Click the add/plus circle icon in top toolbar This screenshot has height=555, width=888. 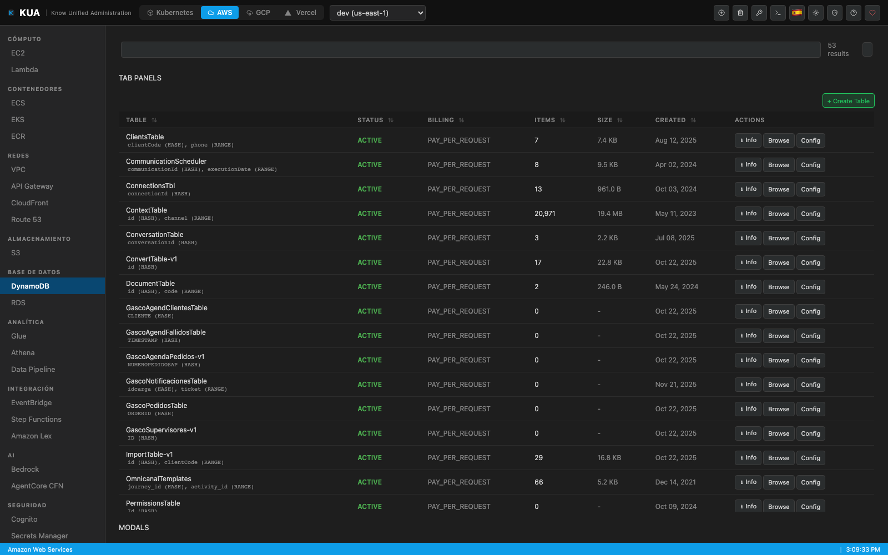click(722, 13)
